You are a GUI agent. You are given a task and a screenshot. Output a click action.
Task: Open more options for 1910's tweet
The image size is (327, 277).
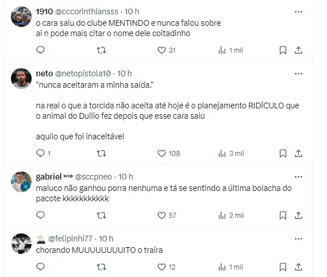point(298,11)
